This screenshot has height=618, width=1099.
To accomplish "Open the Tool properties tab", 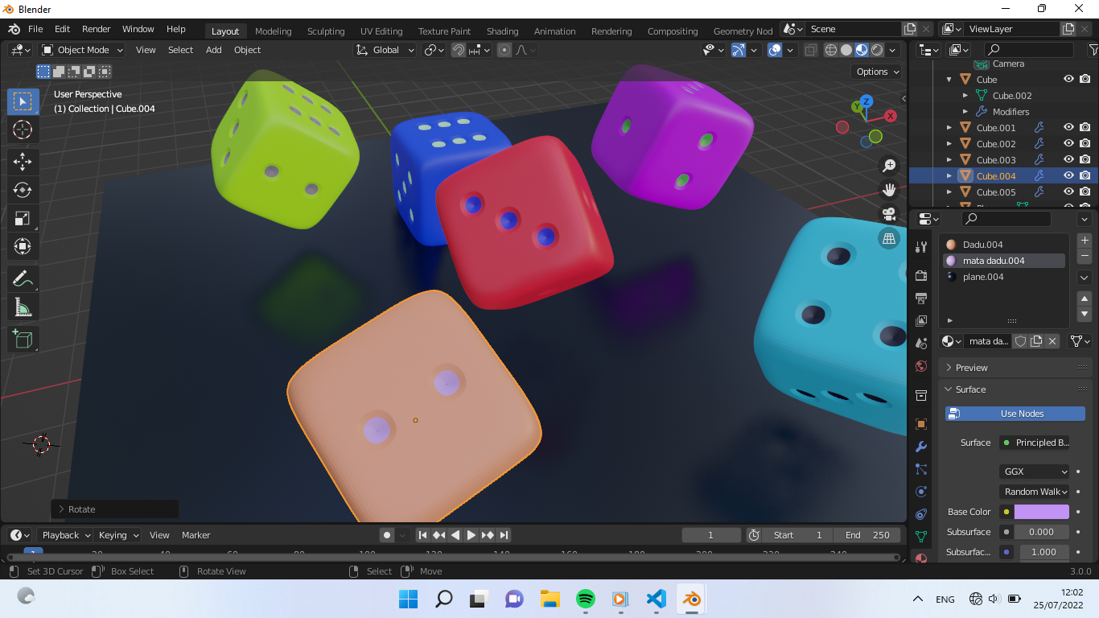I will click(921, 247).
